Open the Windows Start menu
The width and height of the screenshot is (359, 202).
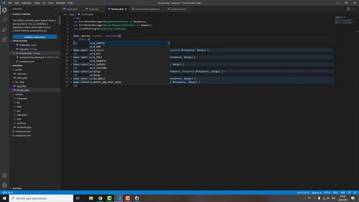pyautogui.click(x=4, y=198)
